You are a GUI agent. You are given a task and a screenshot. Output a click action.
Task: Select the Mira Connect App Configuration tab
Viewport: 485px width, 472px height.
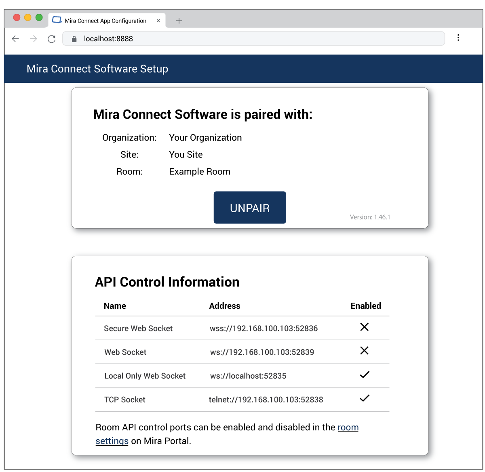click(x=105, y=21)
